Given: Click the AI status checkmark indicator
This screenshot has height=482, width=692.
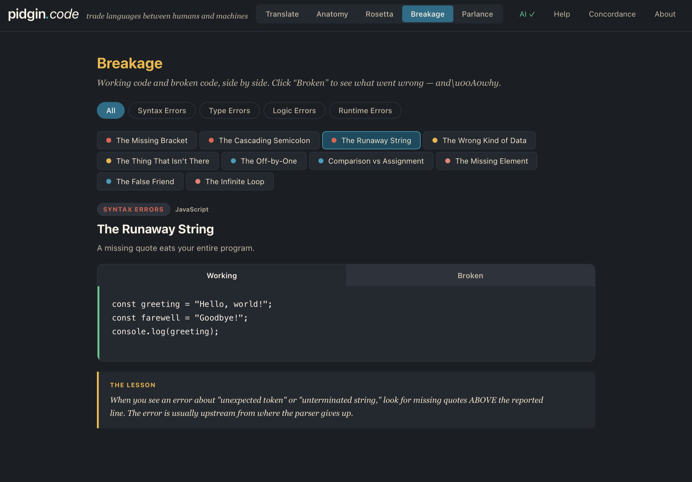Looking at the screenshot, I should [x=527, y=14].
